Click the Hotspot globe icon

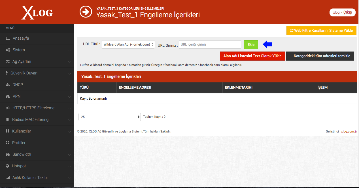coord(8,166)
